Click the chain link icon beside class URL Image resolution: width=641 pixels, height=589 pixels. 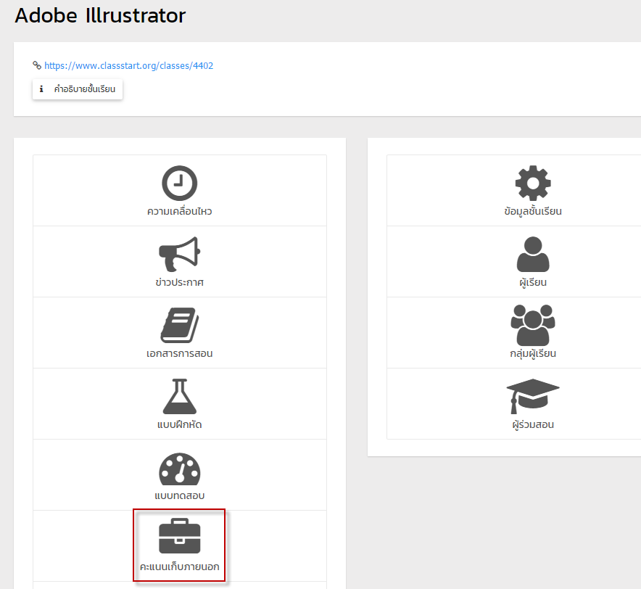37,65
